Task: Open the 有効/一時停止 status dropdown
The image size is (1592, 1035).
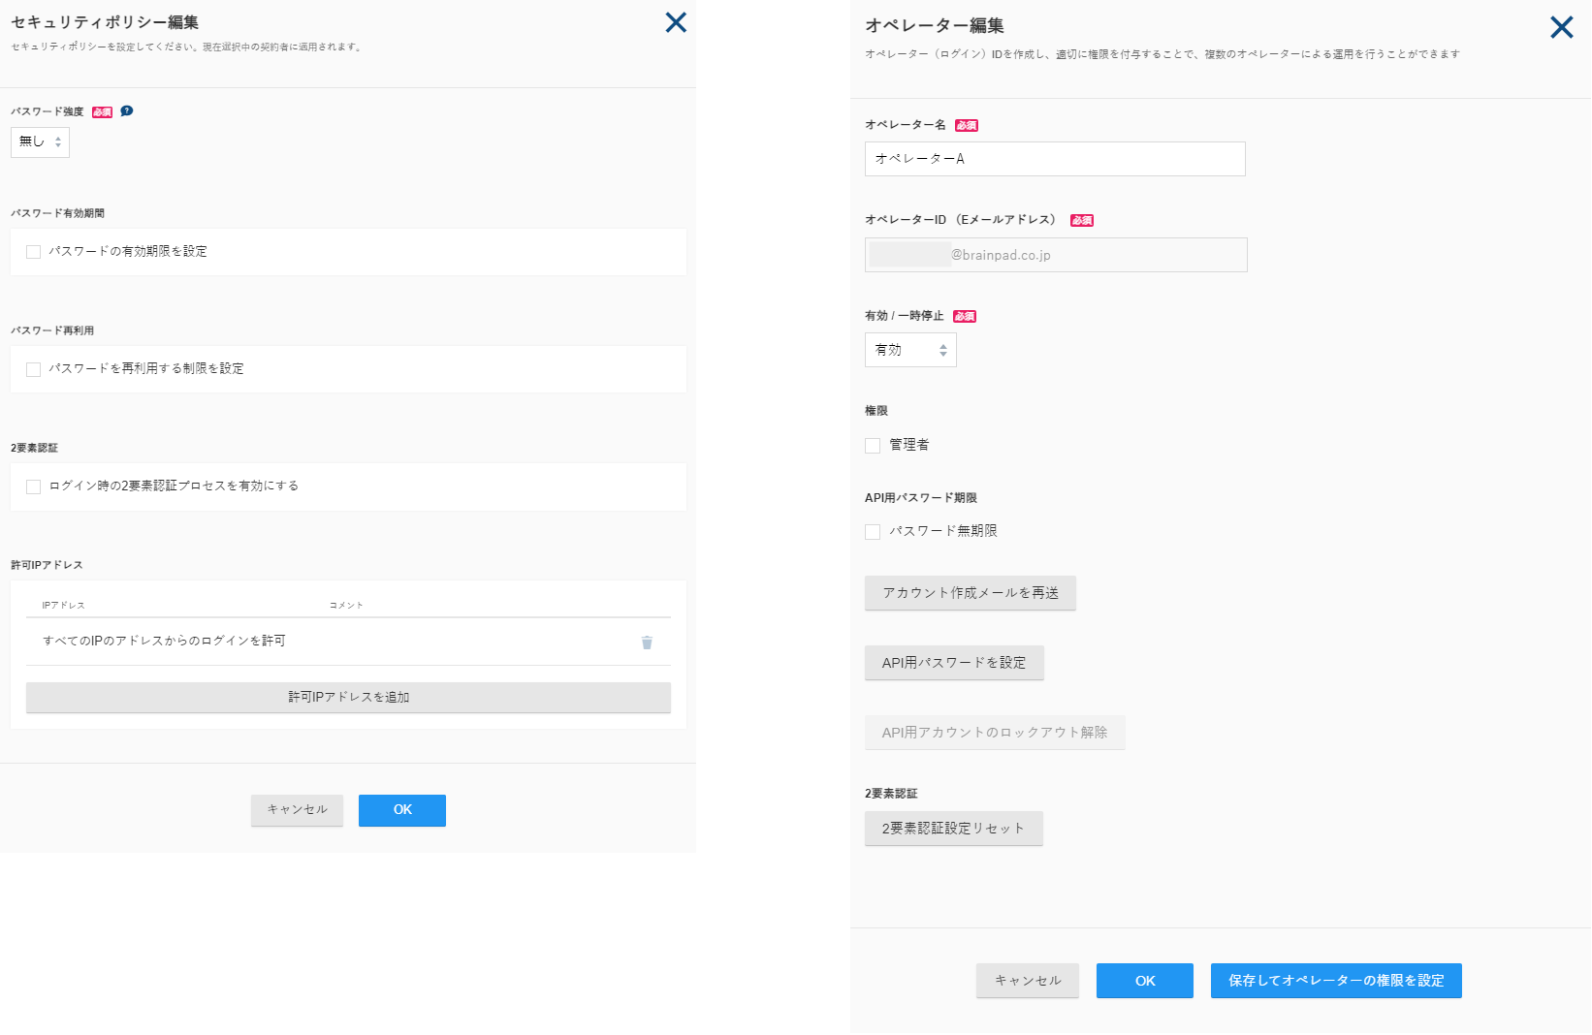Action: [x=909, y=350]
